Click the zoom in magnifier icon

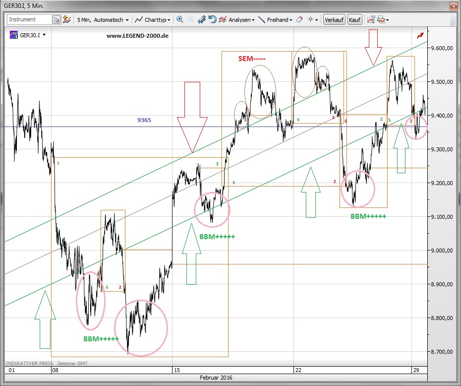pyautogui.click(x=180, y=20)
